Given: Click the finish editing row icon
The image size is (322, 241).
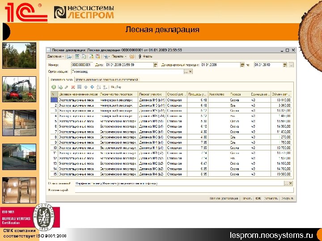Looking at the screenshot, I should [79, 87].
